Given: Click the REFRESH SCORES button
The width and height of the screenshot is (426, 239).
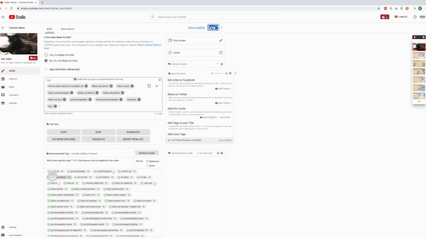Looking at the screenshot, I should tap(147, 153).
